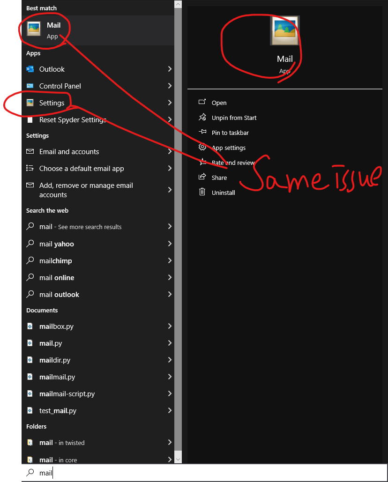This screenshot has height=482, width=388.
Task: Click the list icon beside Choose a default email app
Action: (x=30, y=168)
